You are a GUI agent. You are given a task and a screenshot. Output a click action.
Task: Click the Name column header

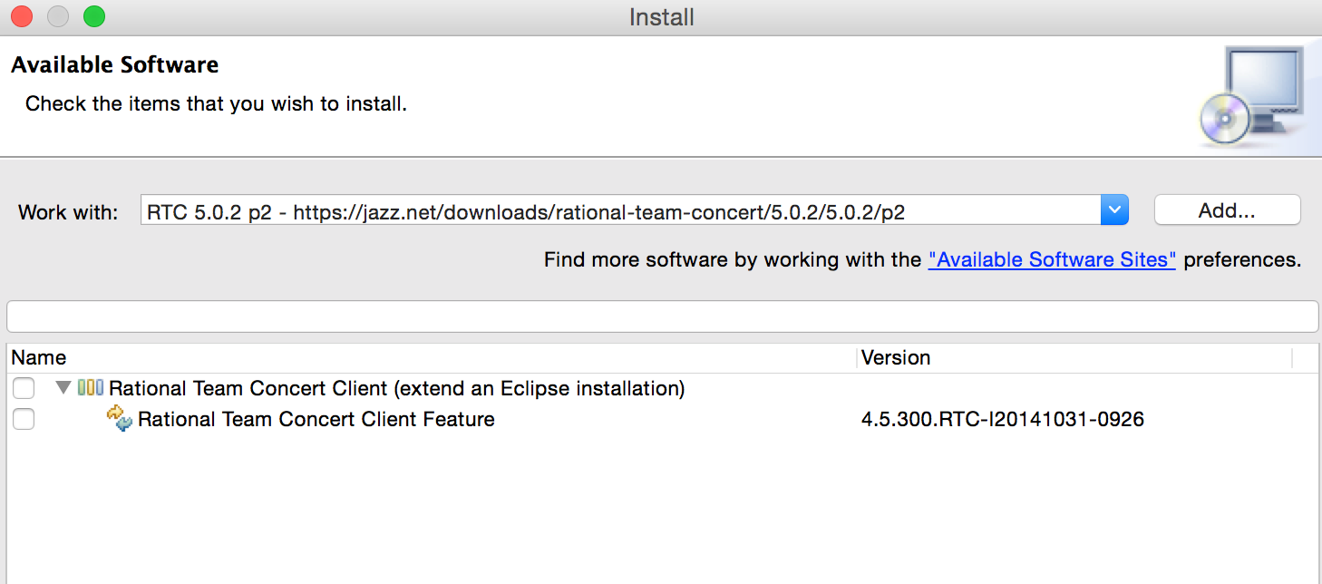coord(432,357)
